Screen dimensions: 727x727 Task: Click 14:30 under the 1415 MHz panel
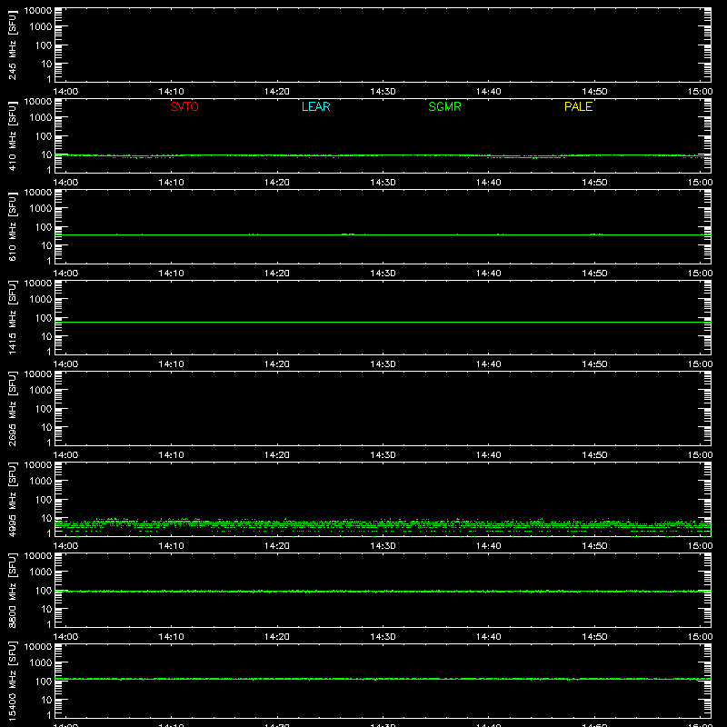coord(383,364)
